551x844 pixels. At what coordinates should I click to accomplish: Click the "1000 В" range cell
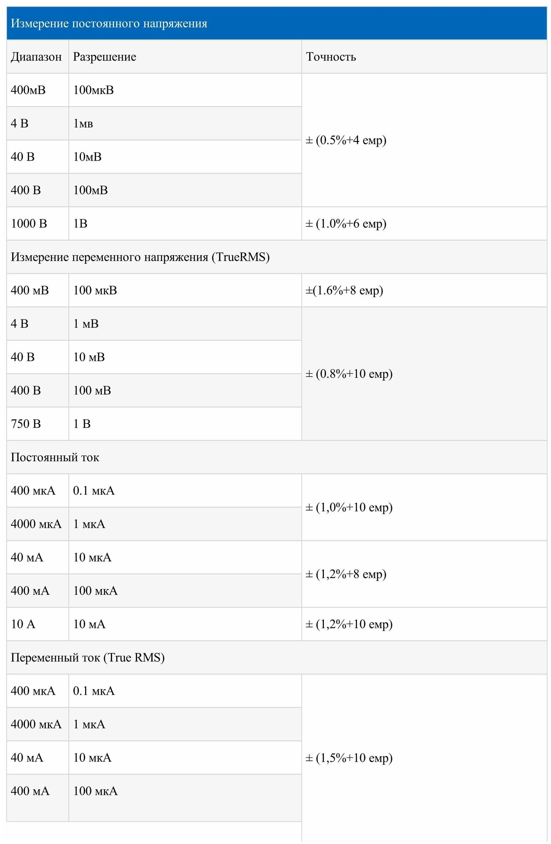pyautogui.click(x=29, y=224)
